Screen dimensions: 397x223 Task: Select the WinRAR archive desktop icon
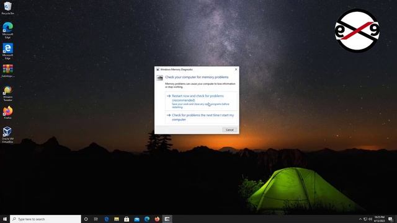pos(8,71)
